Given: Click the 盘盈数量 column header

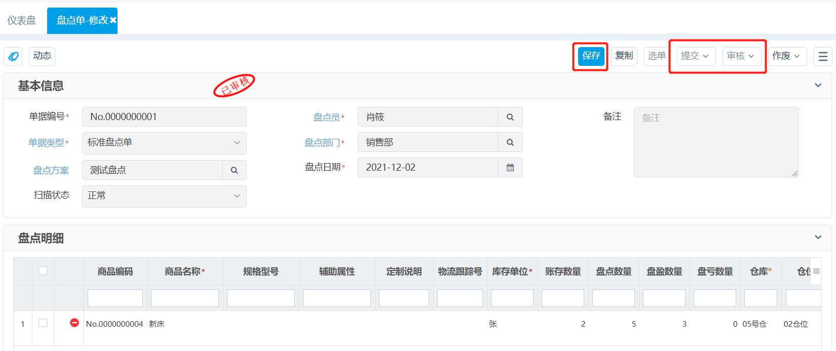Looking at the screenshot, I should coord(664,271).
